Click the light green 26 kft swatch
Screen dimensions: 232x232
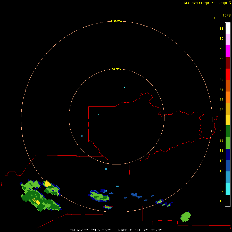pos(228,143)
